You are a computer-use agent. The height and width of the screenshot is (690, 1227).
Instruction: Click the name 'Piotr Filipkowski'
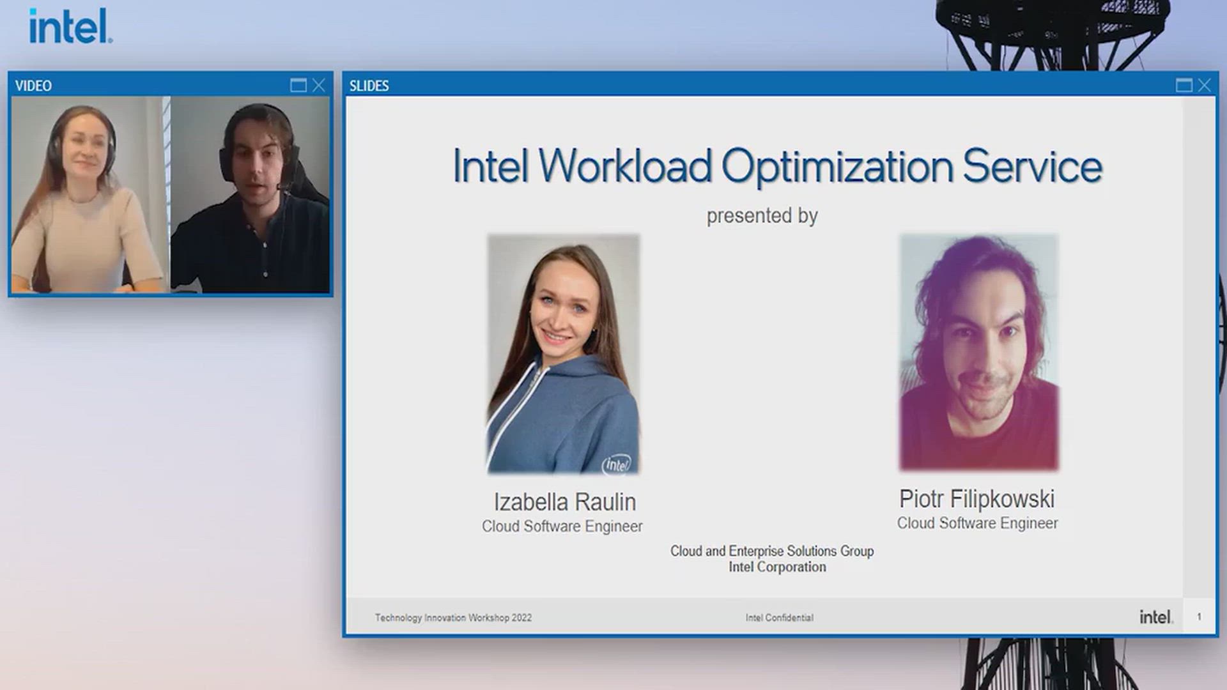(x=976, y=499)
